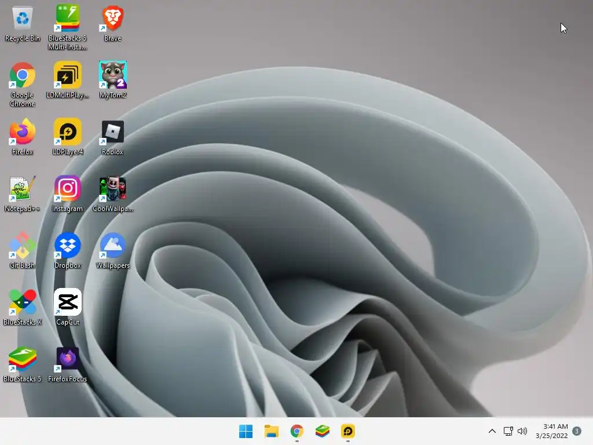Open BlueStacks from the taskbar
Screen dimensions: 593x445
322,431
